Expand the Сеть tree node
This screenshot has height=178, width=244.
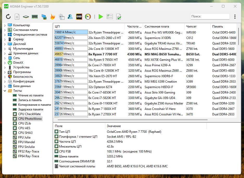point(5,58)
